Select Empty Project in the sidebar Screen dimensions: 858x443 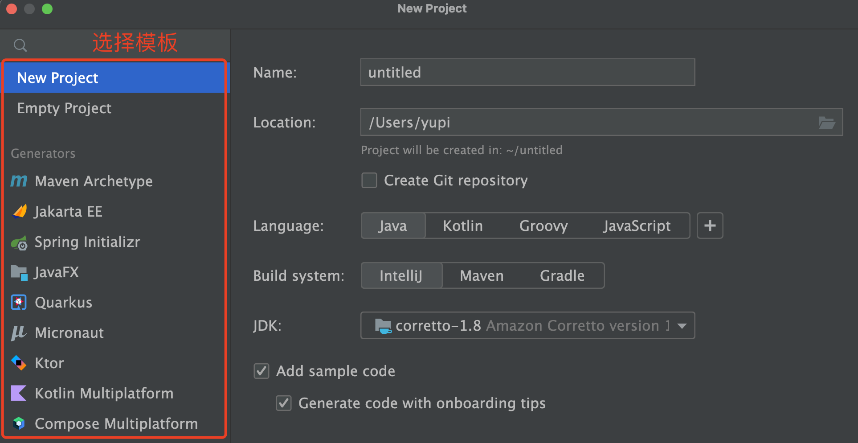click(64, 108)
